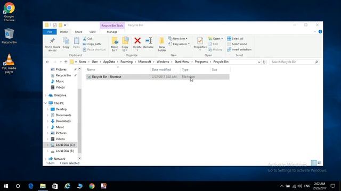Expand Local Disk (C:) node
Screen dimensions: 341x191
(x=47, y=145)
